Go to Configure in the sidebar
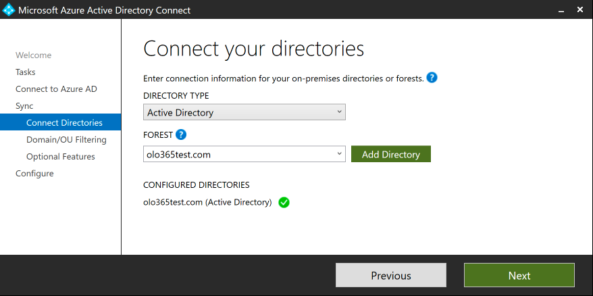The height and width of the screenshot is (296, 593). [34, 174]
